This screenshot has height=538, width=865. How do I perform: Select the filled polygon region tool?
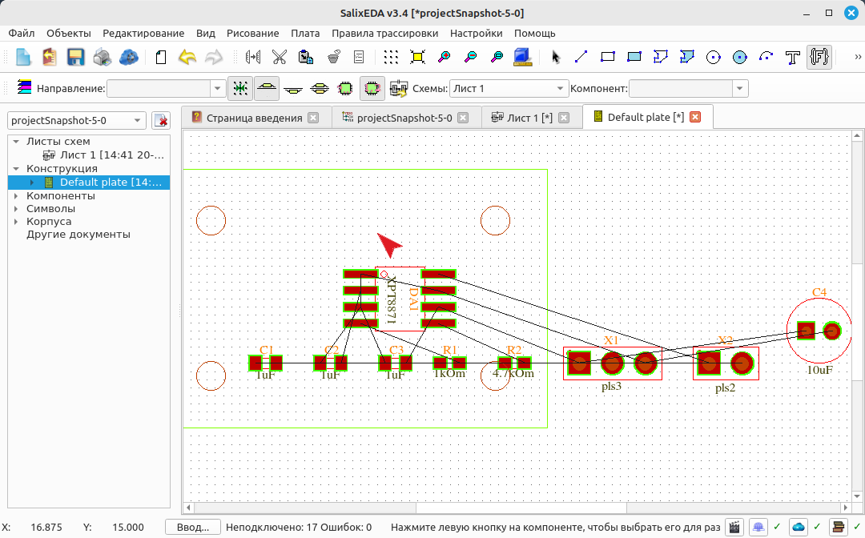[x=687, y=57]
